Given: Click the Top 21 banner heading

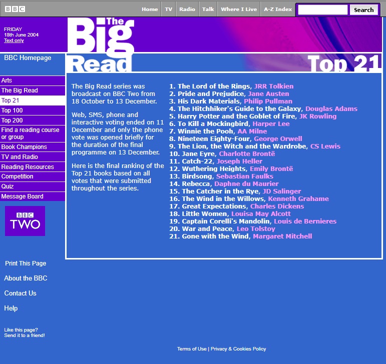Looking at the screenshot, I should point(344,63).
